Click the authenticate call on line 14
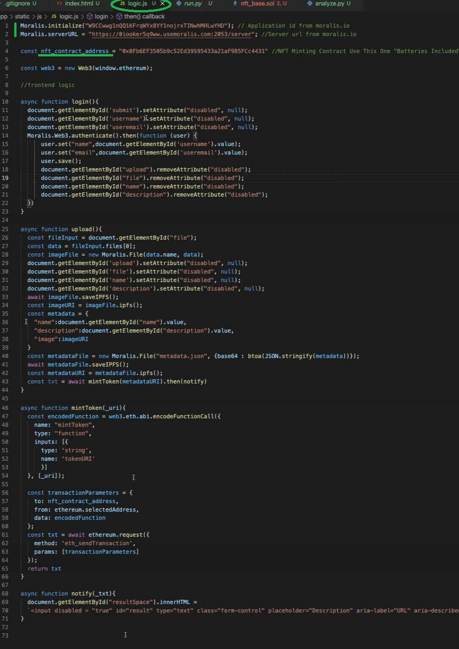The width and height of the screenshot is (459, 649). (92, 136)
